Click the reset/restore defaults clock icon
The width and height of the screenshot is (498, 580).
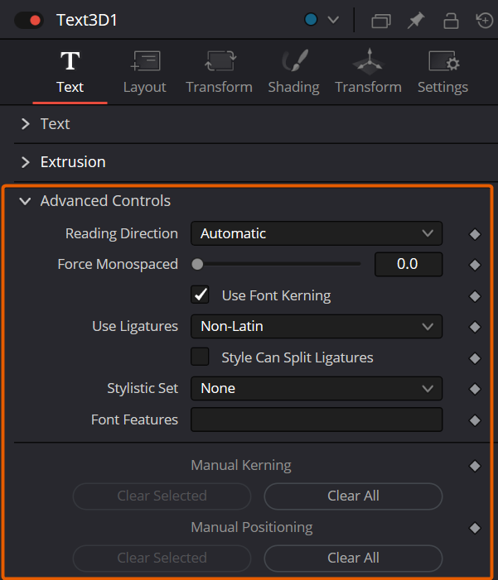coord(485,20)
